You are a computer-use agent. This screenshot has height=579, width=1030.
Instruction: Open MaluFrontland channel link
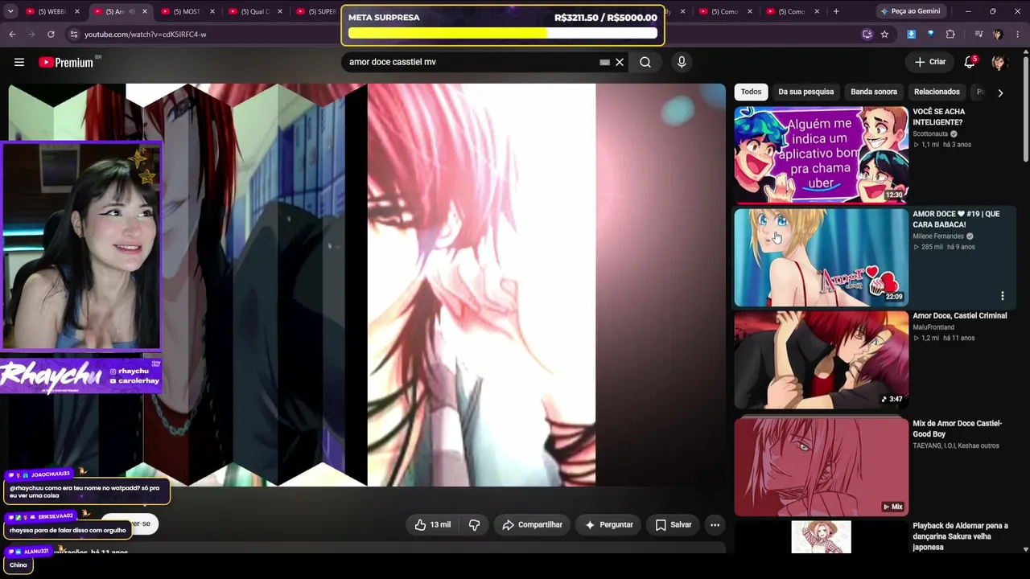point(933,327)
